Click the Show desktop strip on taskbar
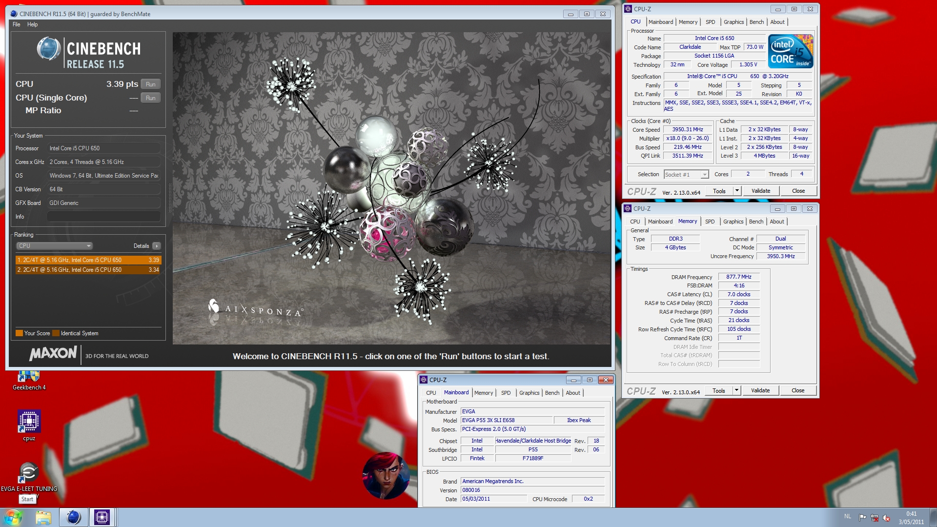The height and width of the screenshot is (527, 937). click(933, 518)
